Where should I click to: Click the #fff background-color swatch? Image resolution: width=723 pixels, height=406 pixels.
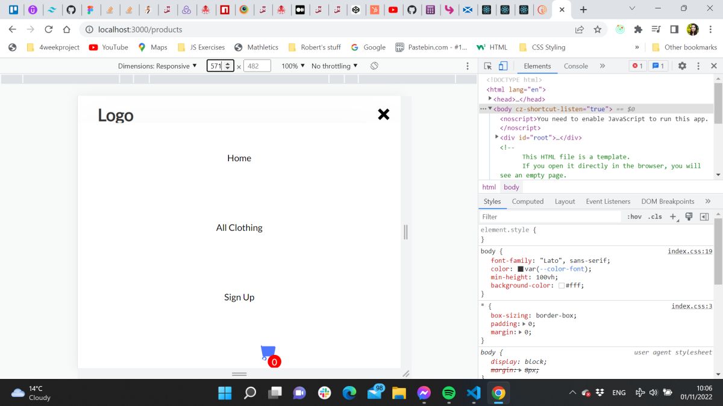click(562, 286)
